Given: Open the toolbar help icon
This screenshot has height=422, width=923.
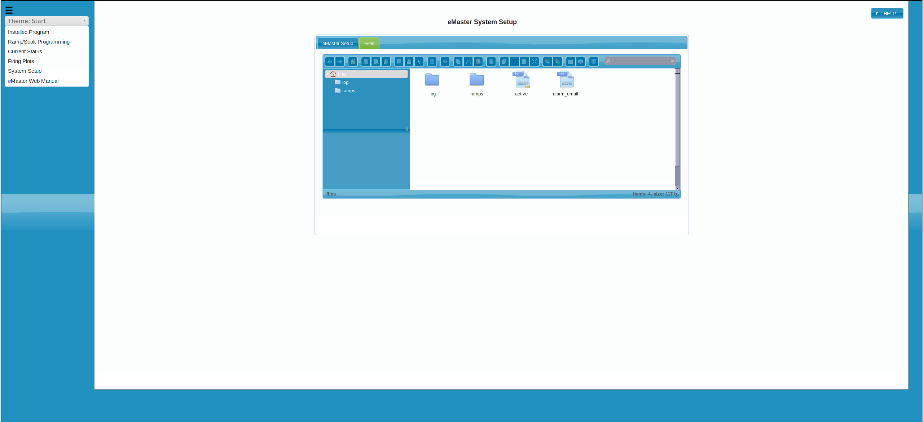Looking at the screenshot, I should click(x=593, y=62).
